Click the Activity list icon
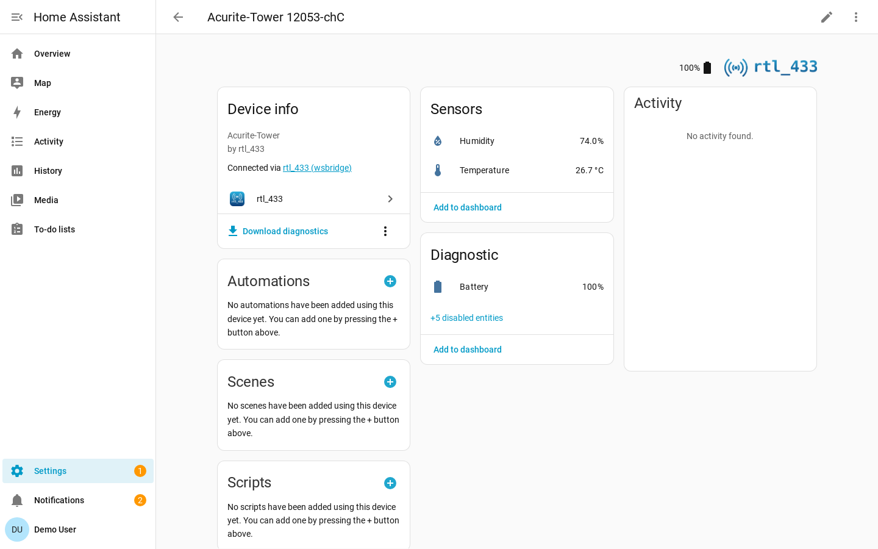Screen dimensions: 878x549 pyautogui.click(x=17, y=142)
